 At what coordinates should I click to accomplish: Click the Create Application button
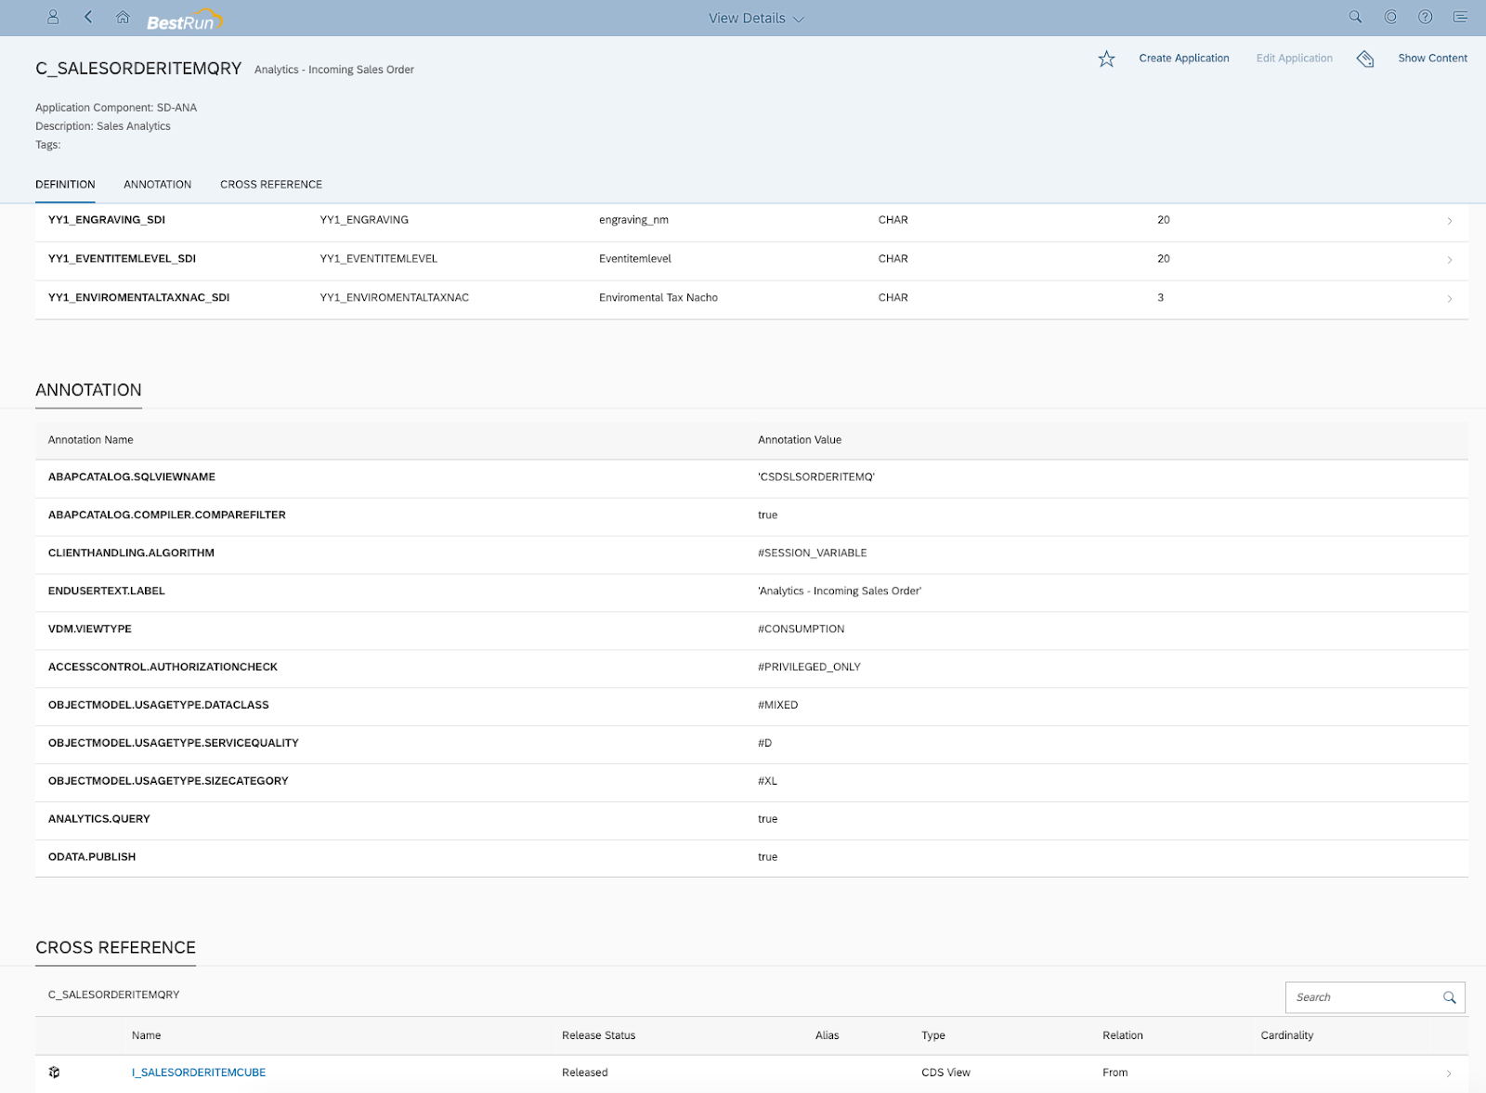coord(1184,58)
